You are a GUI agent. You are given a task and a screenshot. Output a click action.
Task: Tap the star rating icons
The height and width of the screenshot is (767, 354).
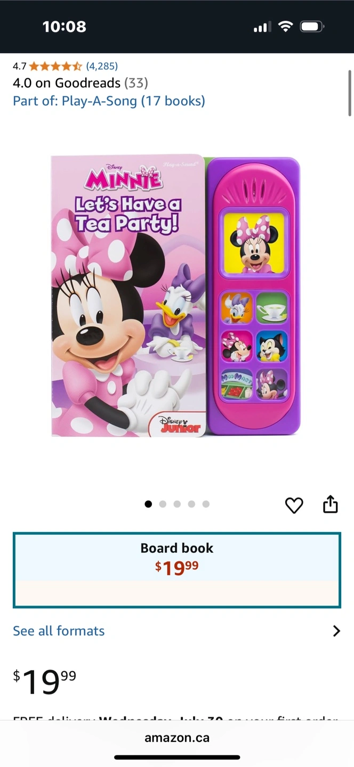(x=55, y=67)
